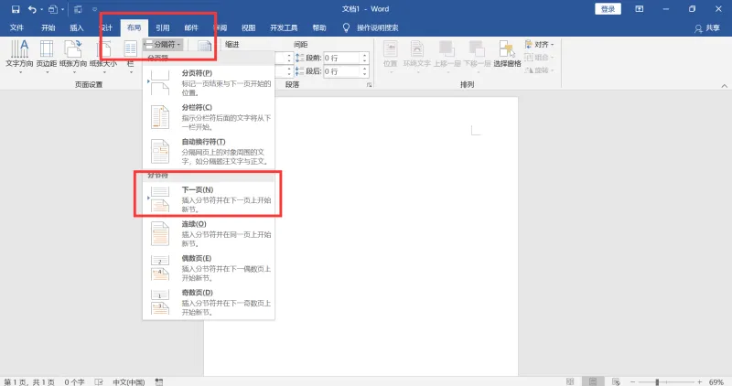
Task: Select 下一页(N) section break option
Action: (209, 198)
